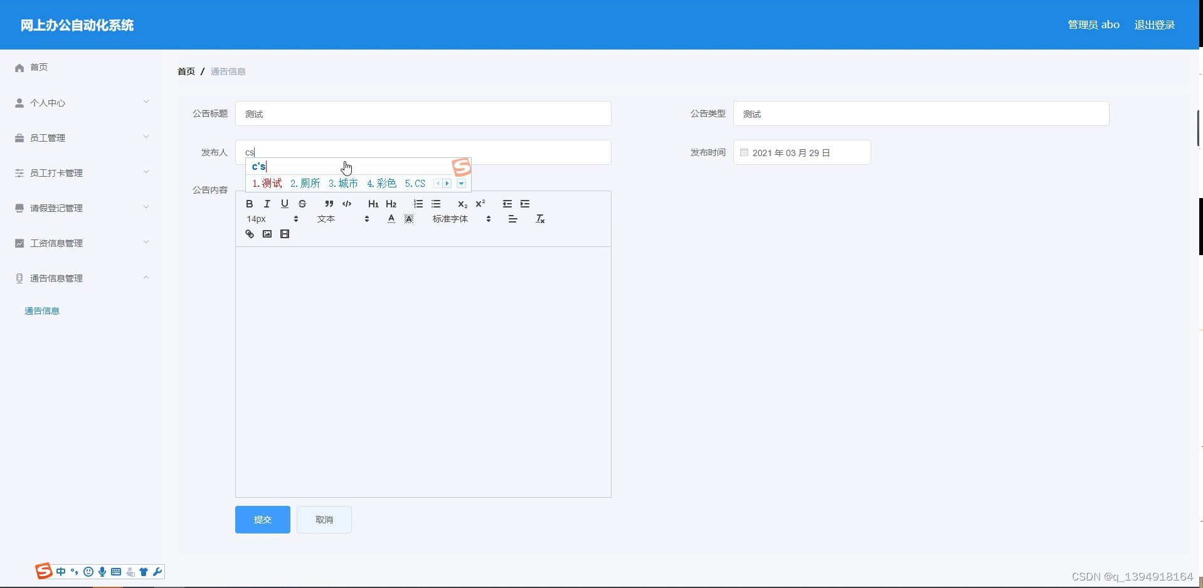Expand the 工资信息管理 menu
Screen dimensions: 1203x588
(82, 243)
